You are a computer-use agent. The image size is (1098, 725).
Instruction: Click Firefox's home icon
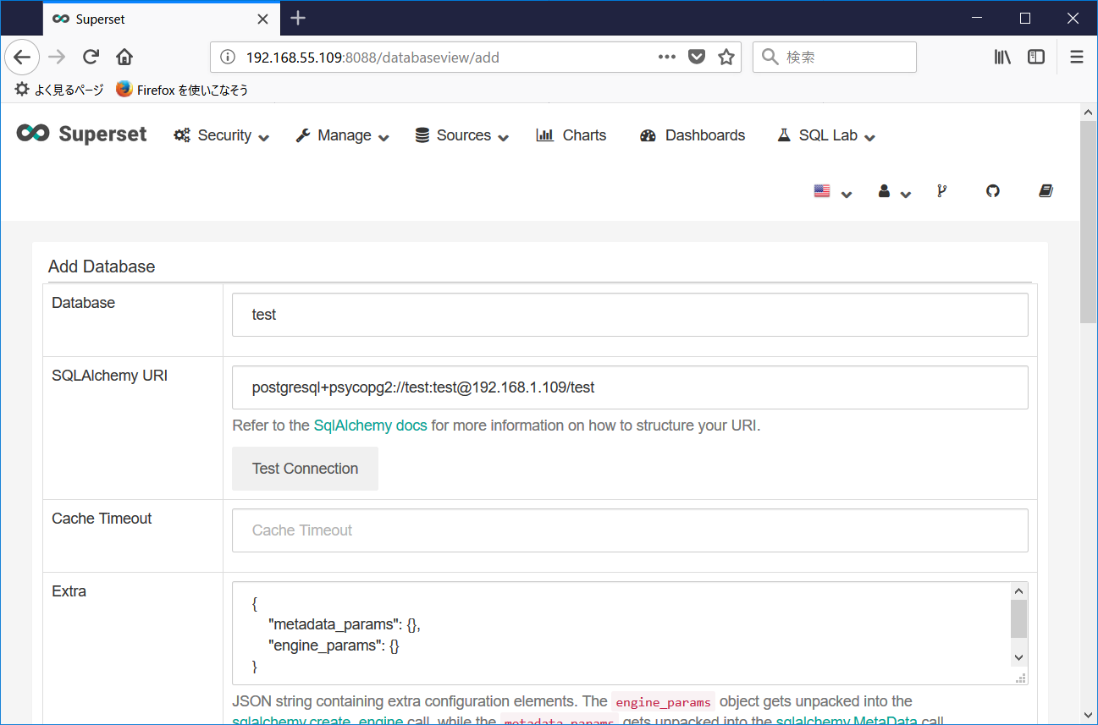pos(123,57)
